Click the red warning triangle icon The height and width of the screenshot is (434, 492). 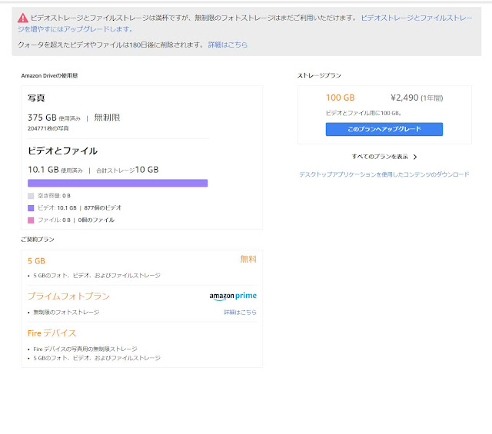tap(22, 18)
